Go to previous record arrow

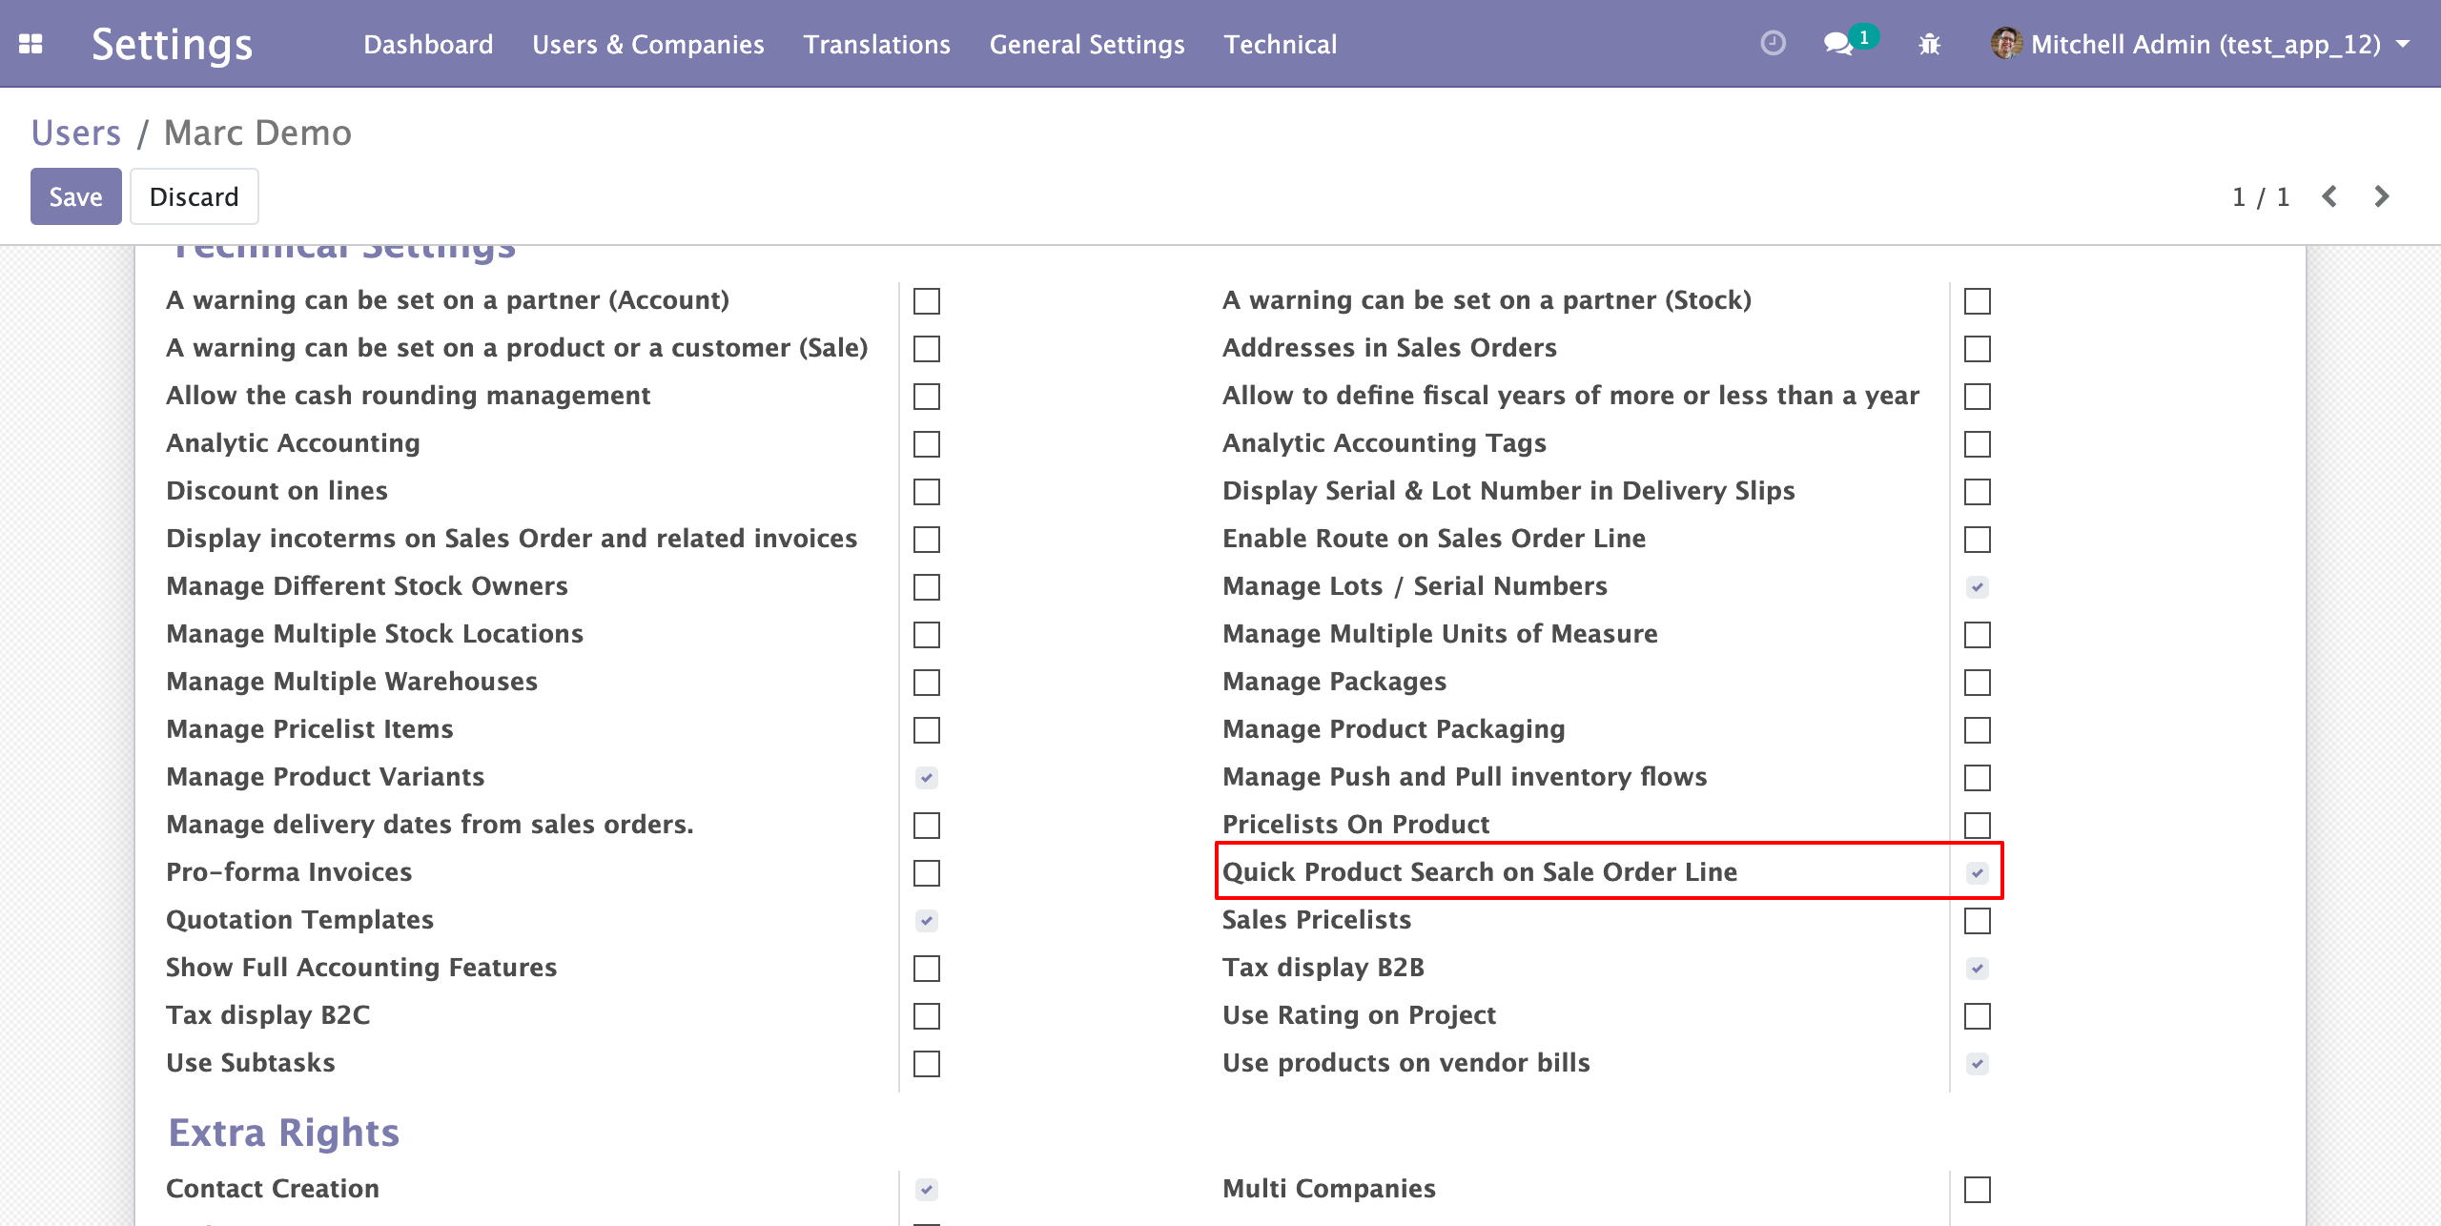(2329, 196)
